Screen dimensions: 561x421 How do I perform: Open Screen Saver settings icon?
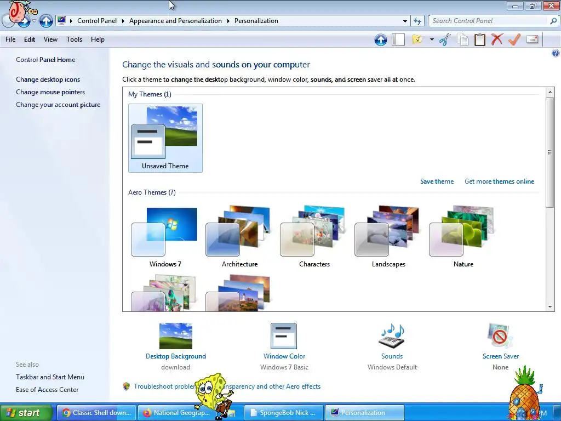coord(500,336)
